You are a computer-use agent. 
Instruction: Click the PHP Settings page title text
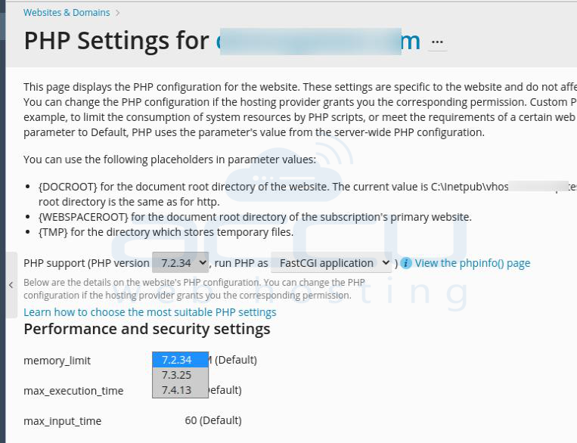click(x=116, y=41)
